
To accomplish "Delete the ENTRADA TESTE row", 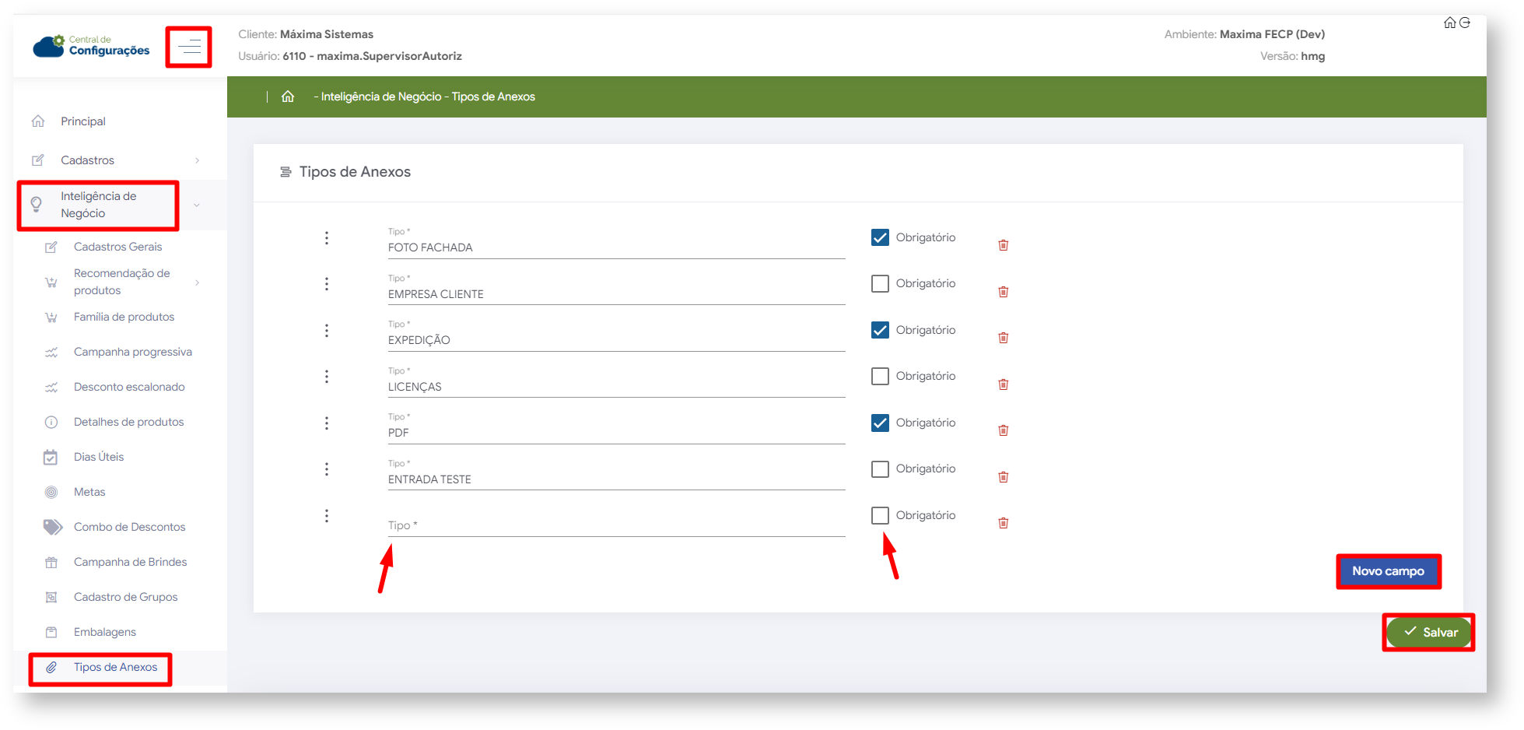I will [x=1003, y=477].
